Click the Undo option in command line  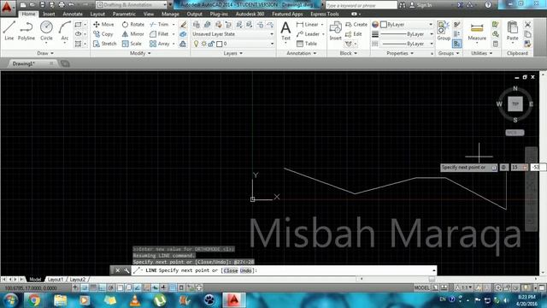(246, 270)
